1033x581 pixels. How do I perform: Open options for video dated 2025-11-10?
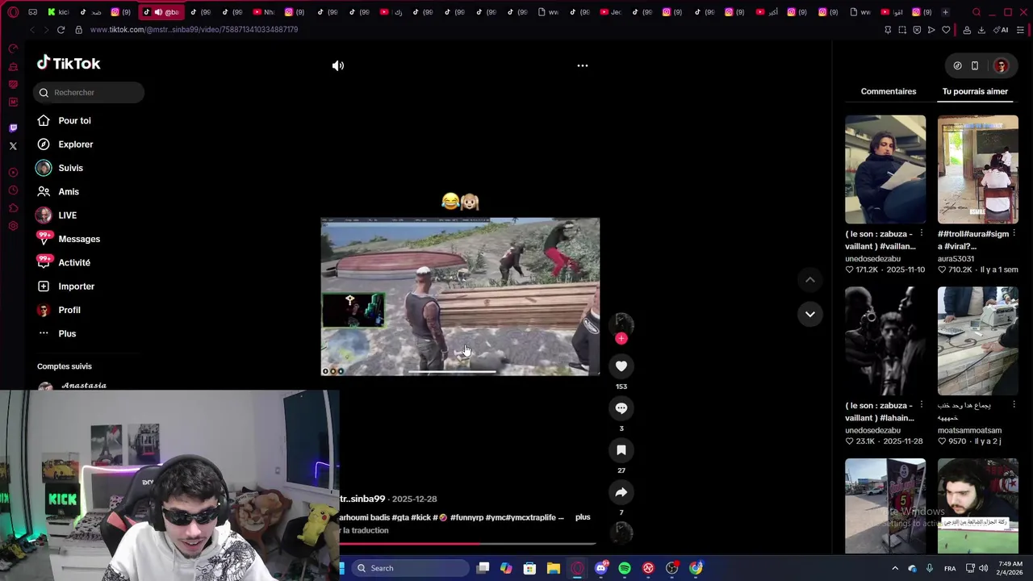(x=921, y=234)
